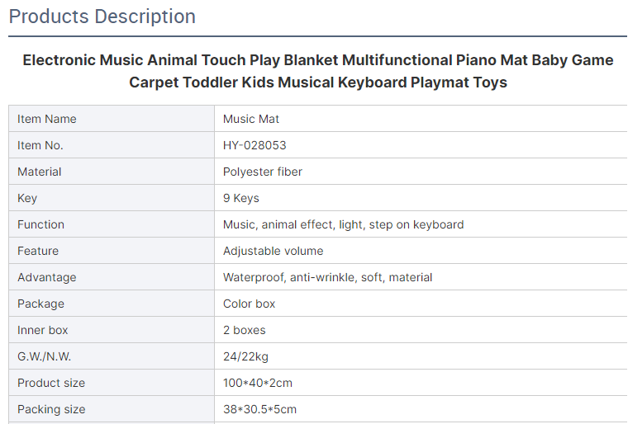The height and width of the screenshot is (424, 628).
Task: Click the Item Name label cell
Action: pos(112,119)
